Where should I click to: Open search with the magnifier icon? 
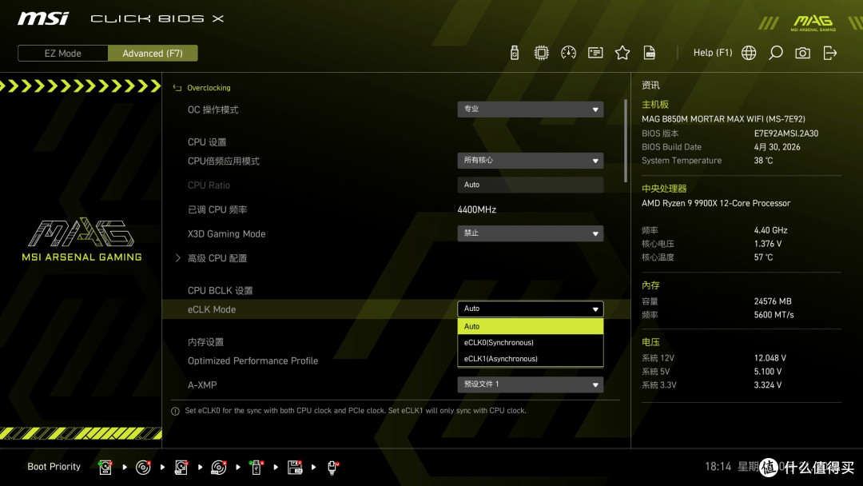[x=775, y=53]
